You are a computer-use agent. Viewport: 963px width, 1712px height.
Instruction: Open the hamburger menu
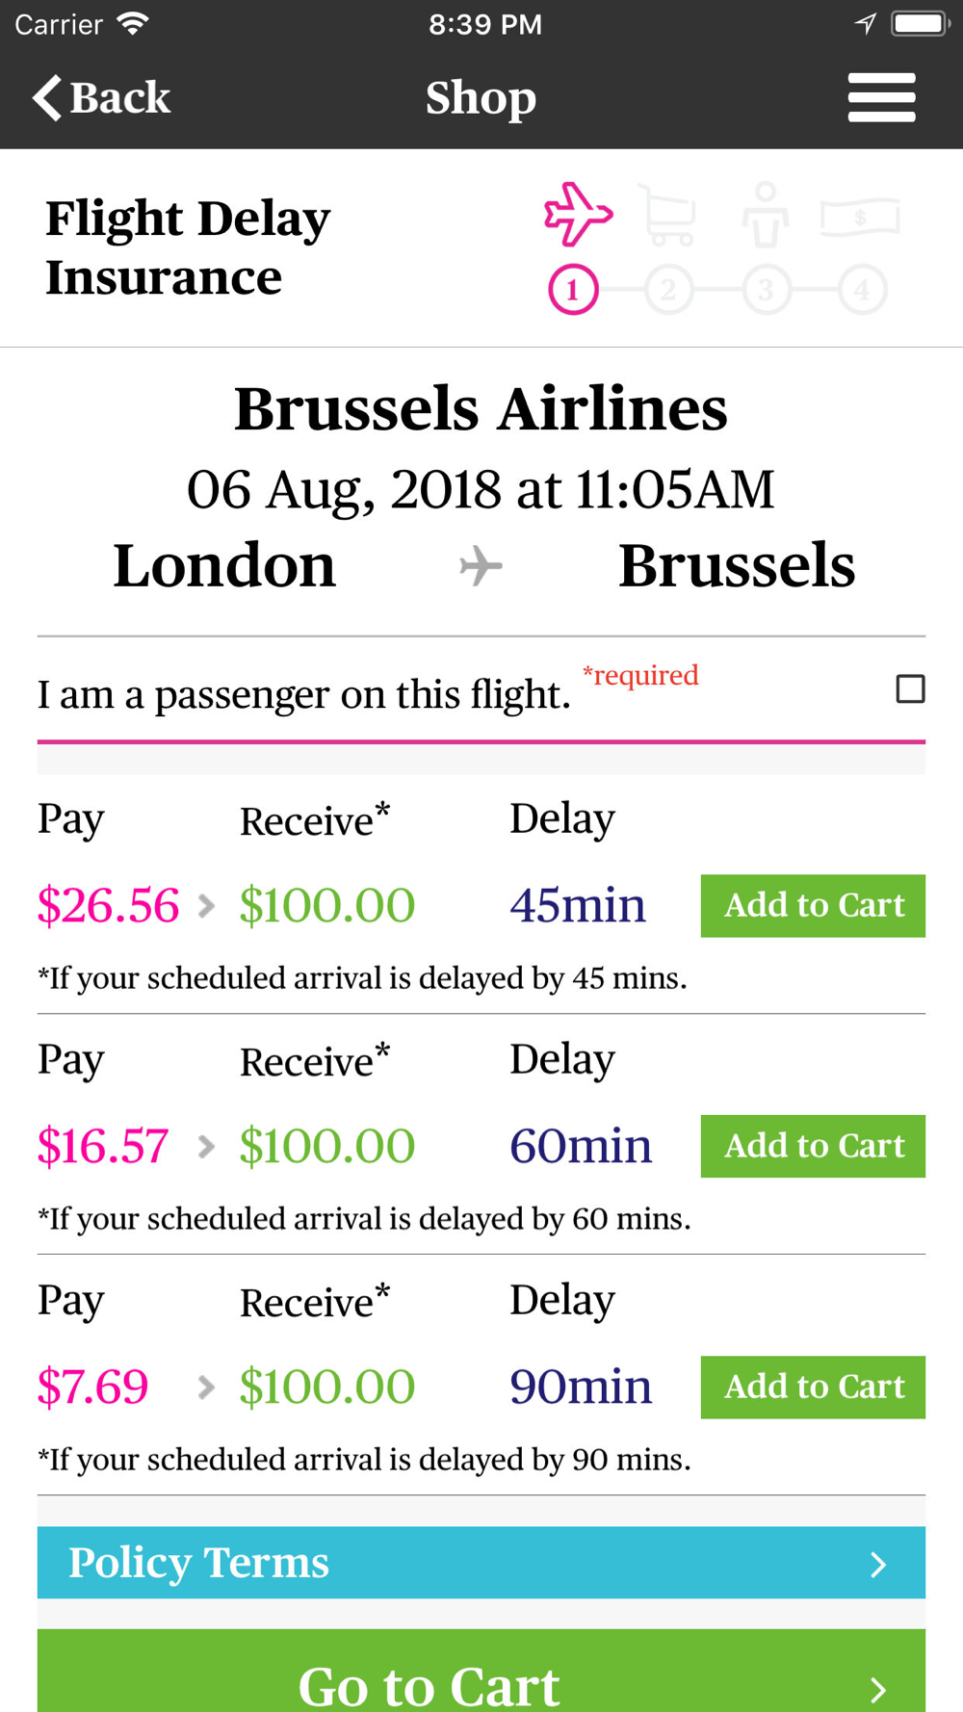881,98
